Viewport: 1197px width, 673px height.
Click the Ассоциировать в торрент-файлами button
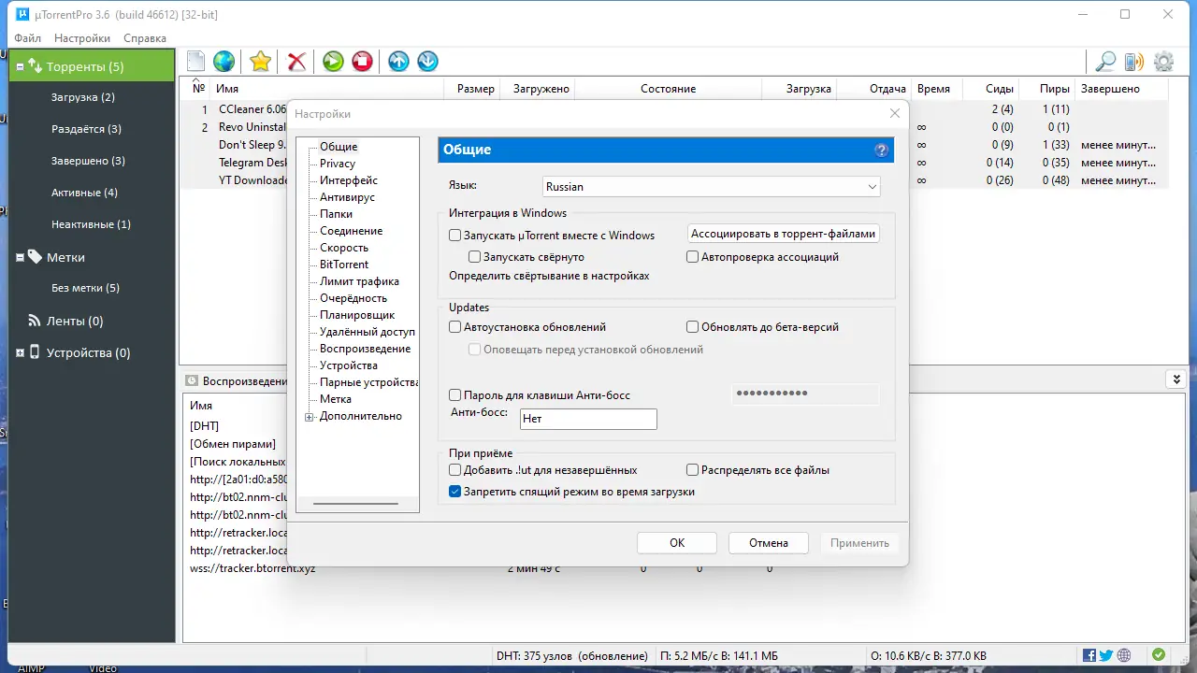[x=783, y=233]
